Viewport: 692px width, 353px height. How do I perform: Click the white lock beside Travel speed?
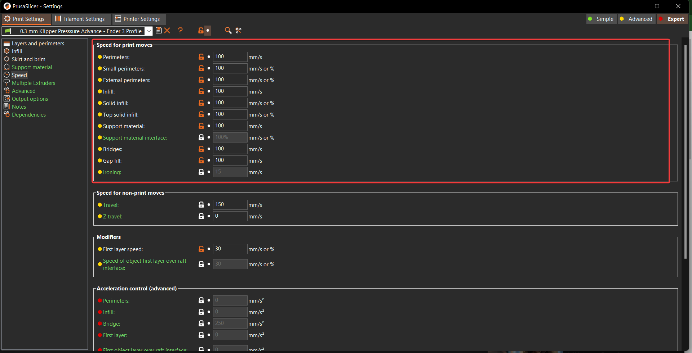201,205
